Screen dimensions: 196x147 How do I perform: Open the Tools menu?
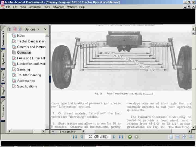point(47,7)
